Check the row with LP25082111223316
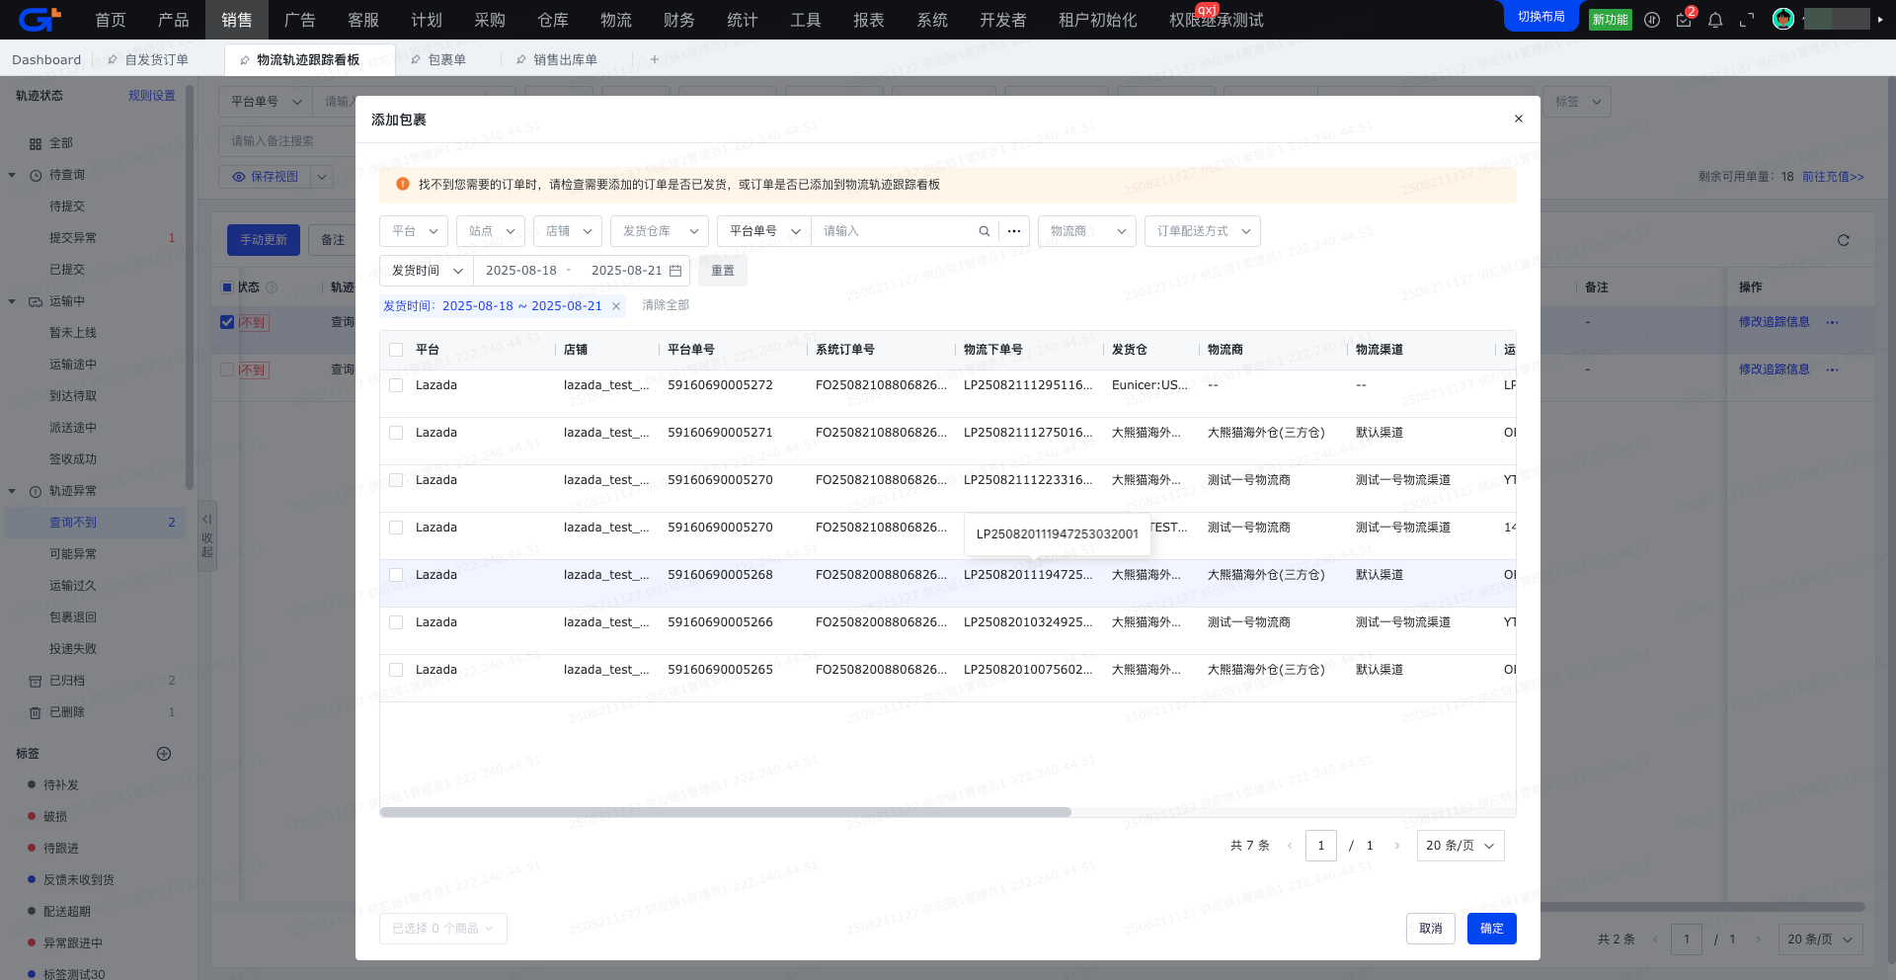Screen dimensions: 1896x980 tap(396, 480)
